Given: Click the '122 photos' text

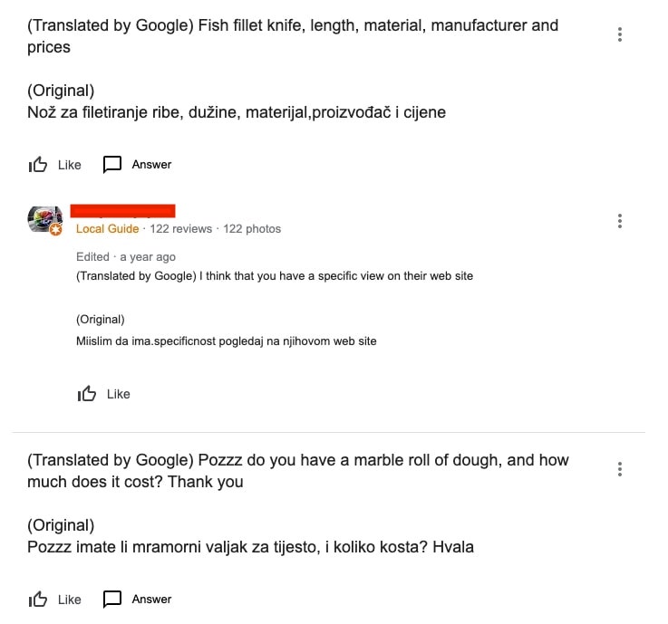Looking at the screenshot, I should 252,229.
